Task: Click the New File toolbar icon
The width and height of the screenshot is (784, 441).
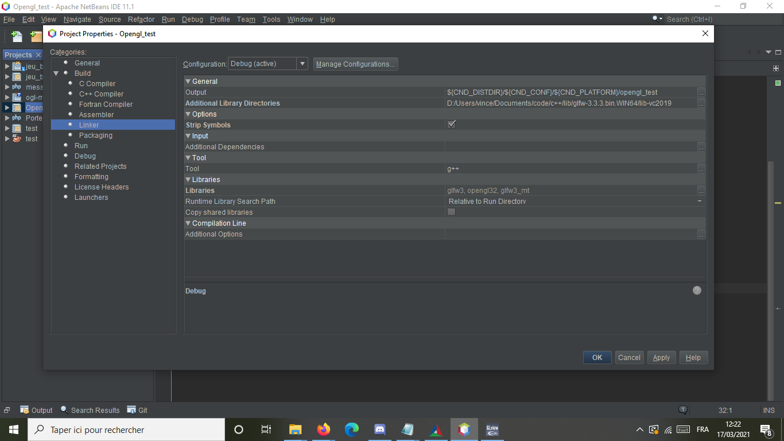Action: [x=17, y=36]
